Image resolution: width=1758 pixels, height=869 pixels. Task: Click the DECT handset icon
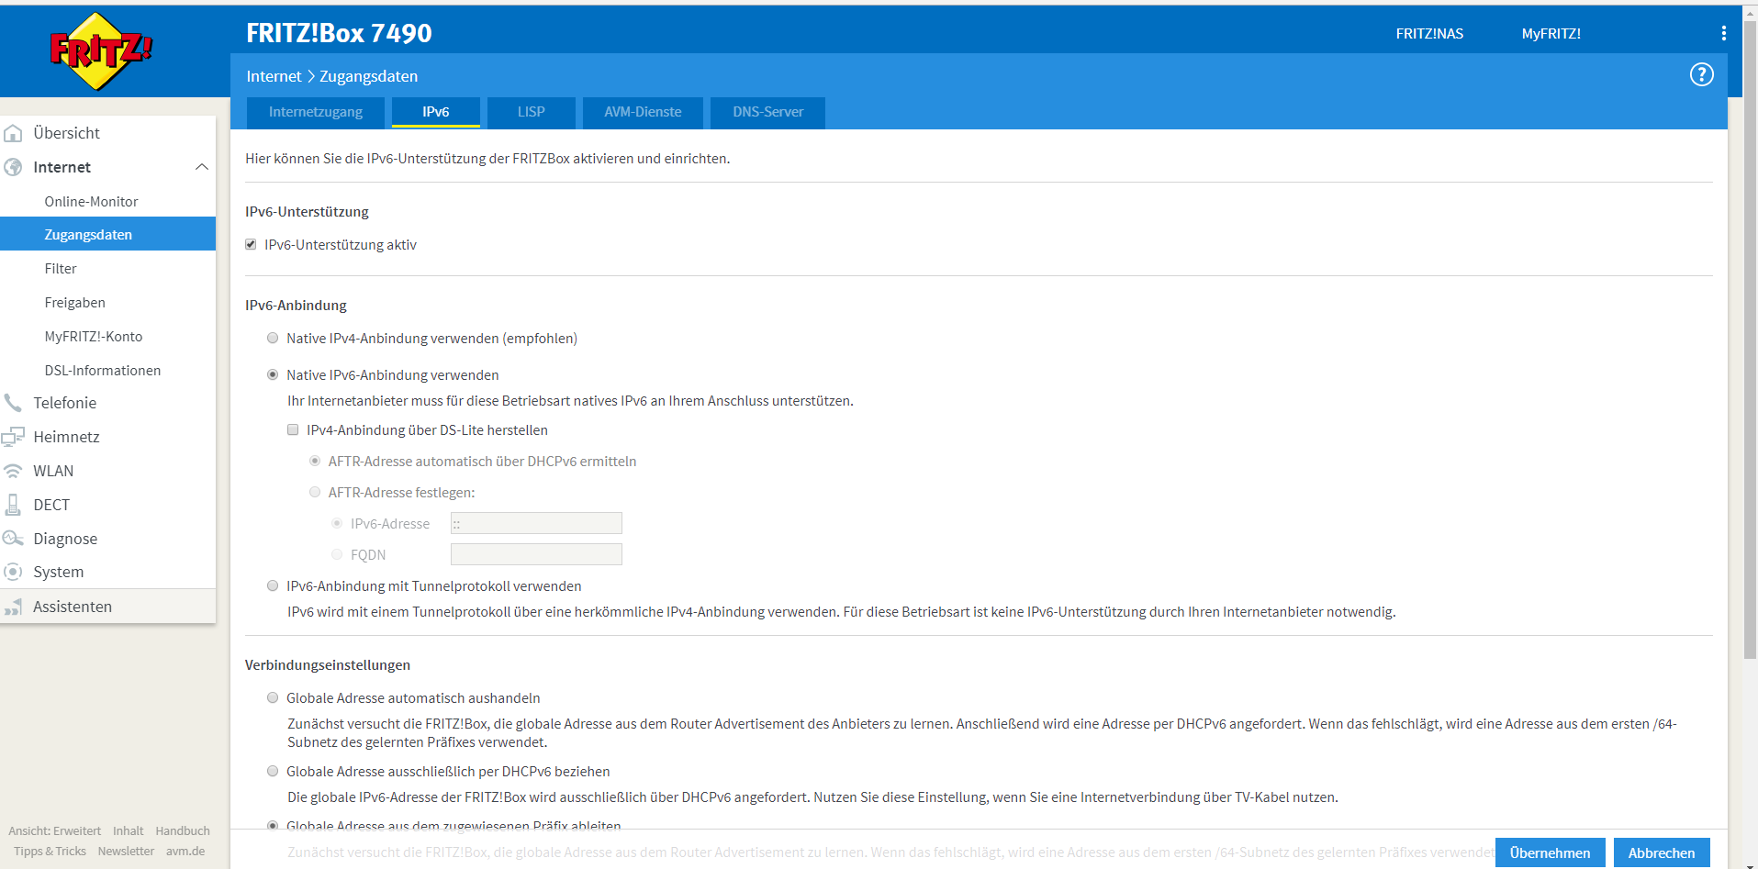click(x=13, y=505)
